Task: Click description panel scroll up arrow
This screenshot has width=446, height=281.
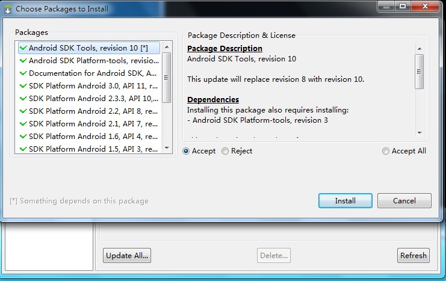Action: pyautogui.click(x=420, y=49)
